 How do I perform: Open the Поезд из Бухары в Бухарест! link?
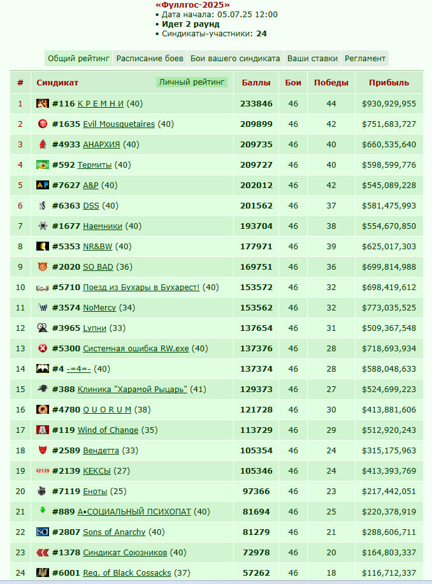[x=141, y=287]
